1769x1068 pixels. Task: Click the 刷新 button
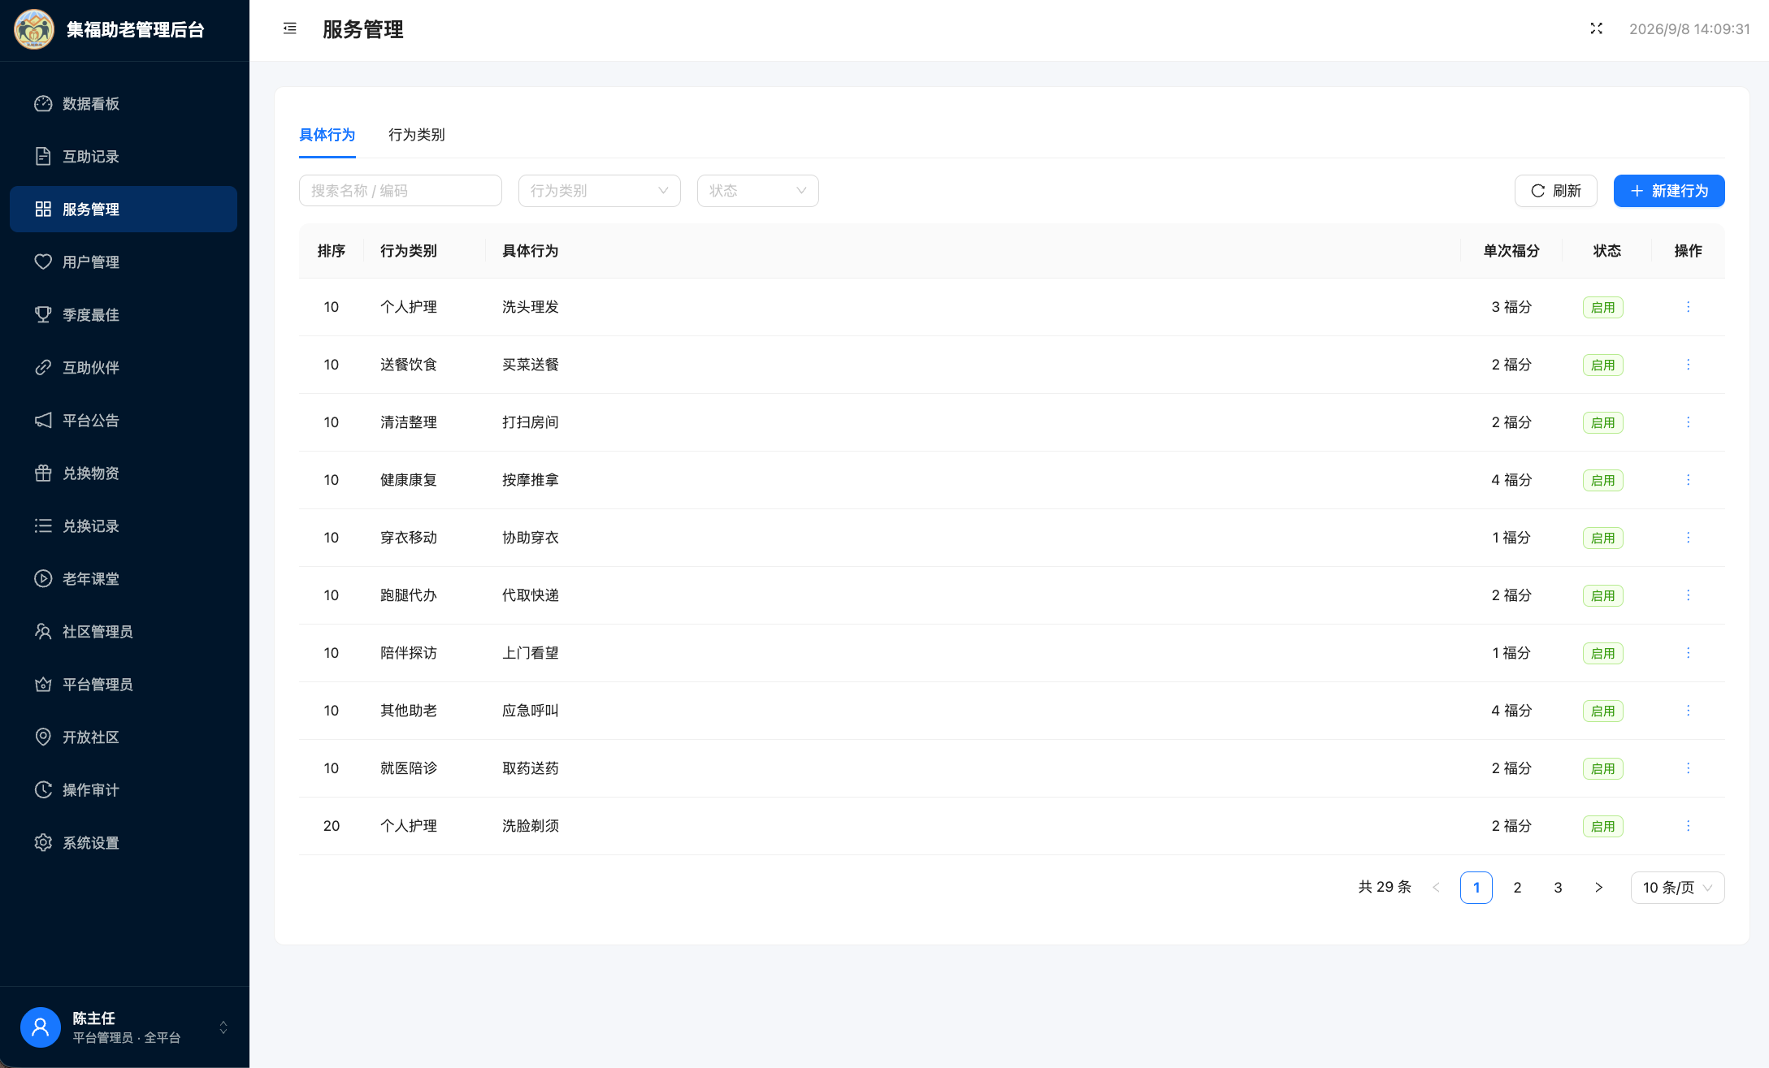(x=1556, y=191)
